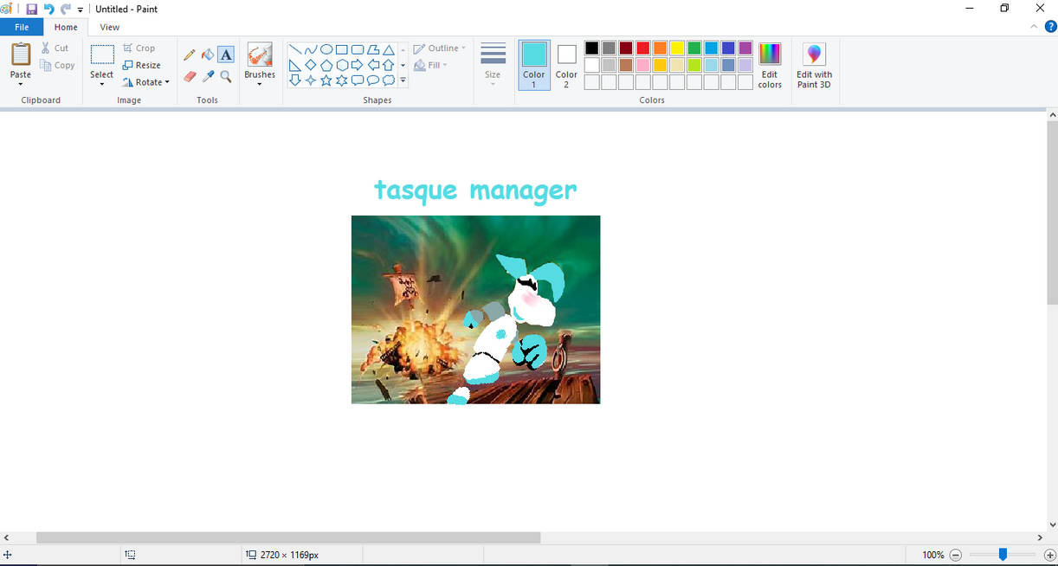Expand the Brushes dropdown arrow
Viewport: 1058px width, 566px height.
coord(260,84)
